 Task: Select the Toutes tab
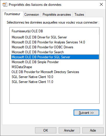(x=79, y=15)
